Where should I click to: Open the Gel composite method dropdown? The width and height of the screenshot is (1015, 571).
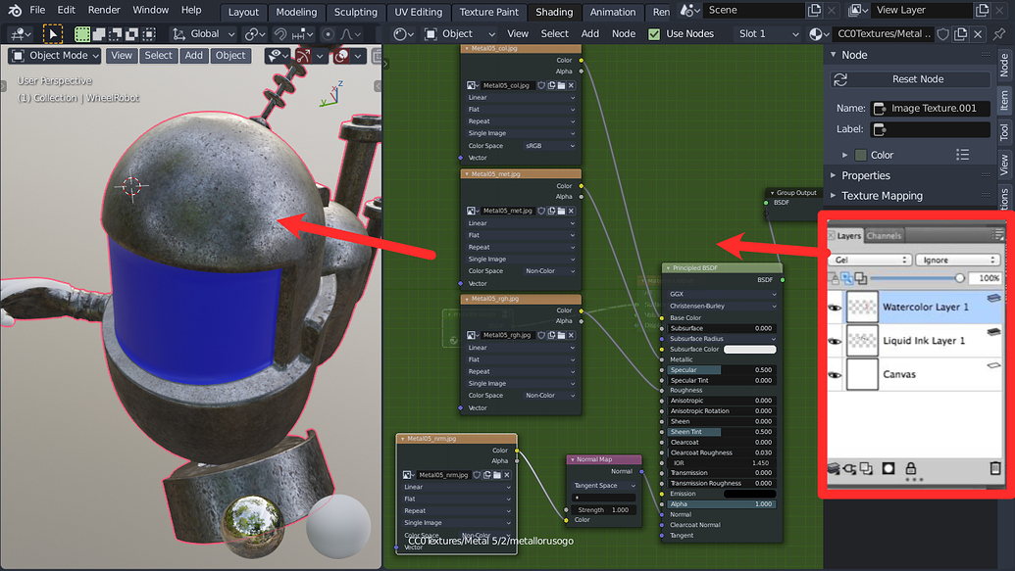point(869,260)
